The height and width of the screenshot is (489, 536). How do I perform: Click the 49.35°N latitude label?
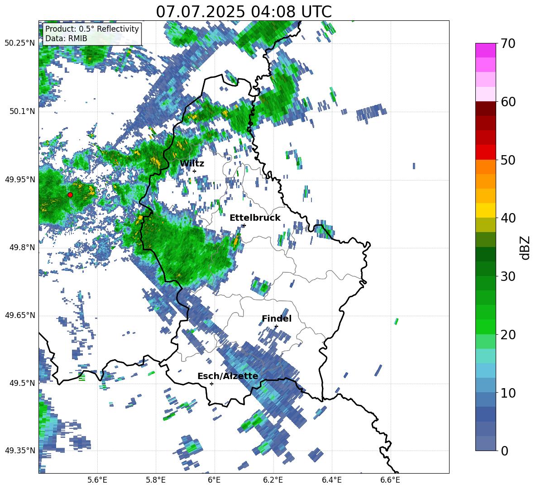[20, 451]
